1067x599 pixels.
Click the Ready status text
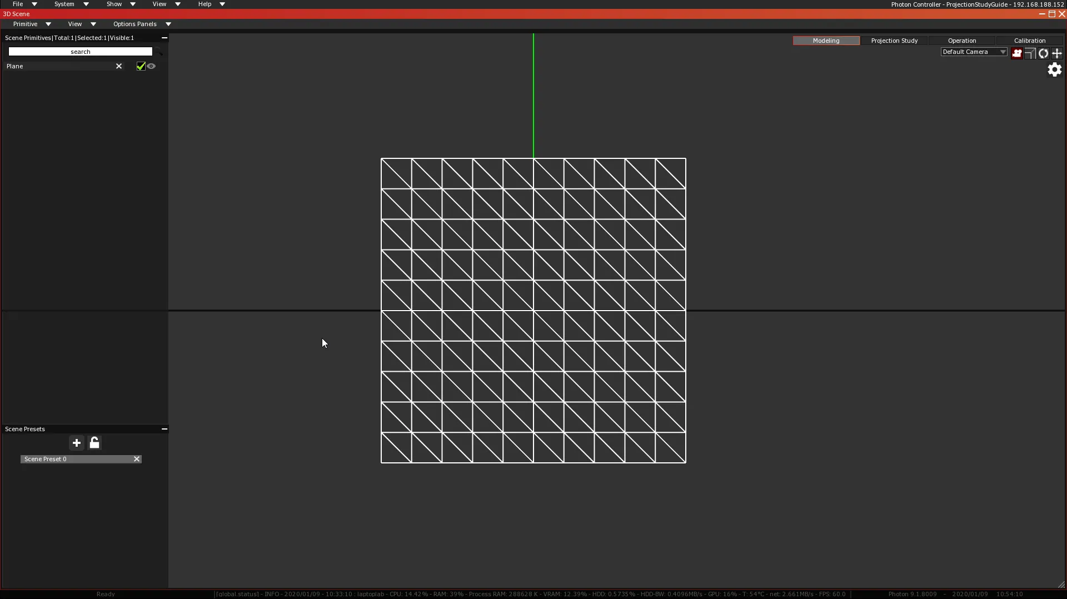106,594
